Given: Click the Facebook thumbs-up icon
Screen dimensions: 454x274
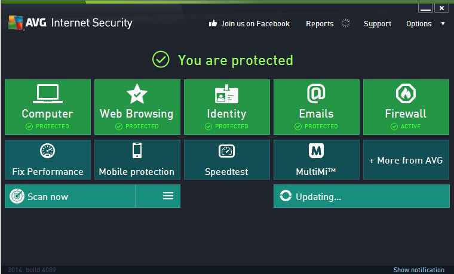Looking at the screenshot, I should coord(213,23).
